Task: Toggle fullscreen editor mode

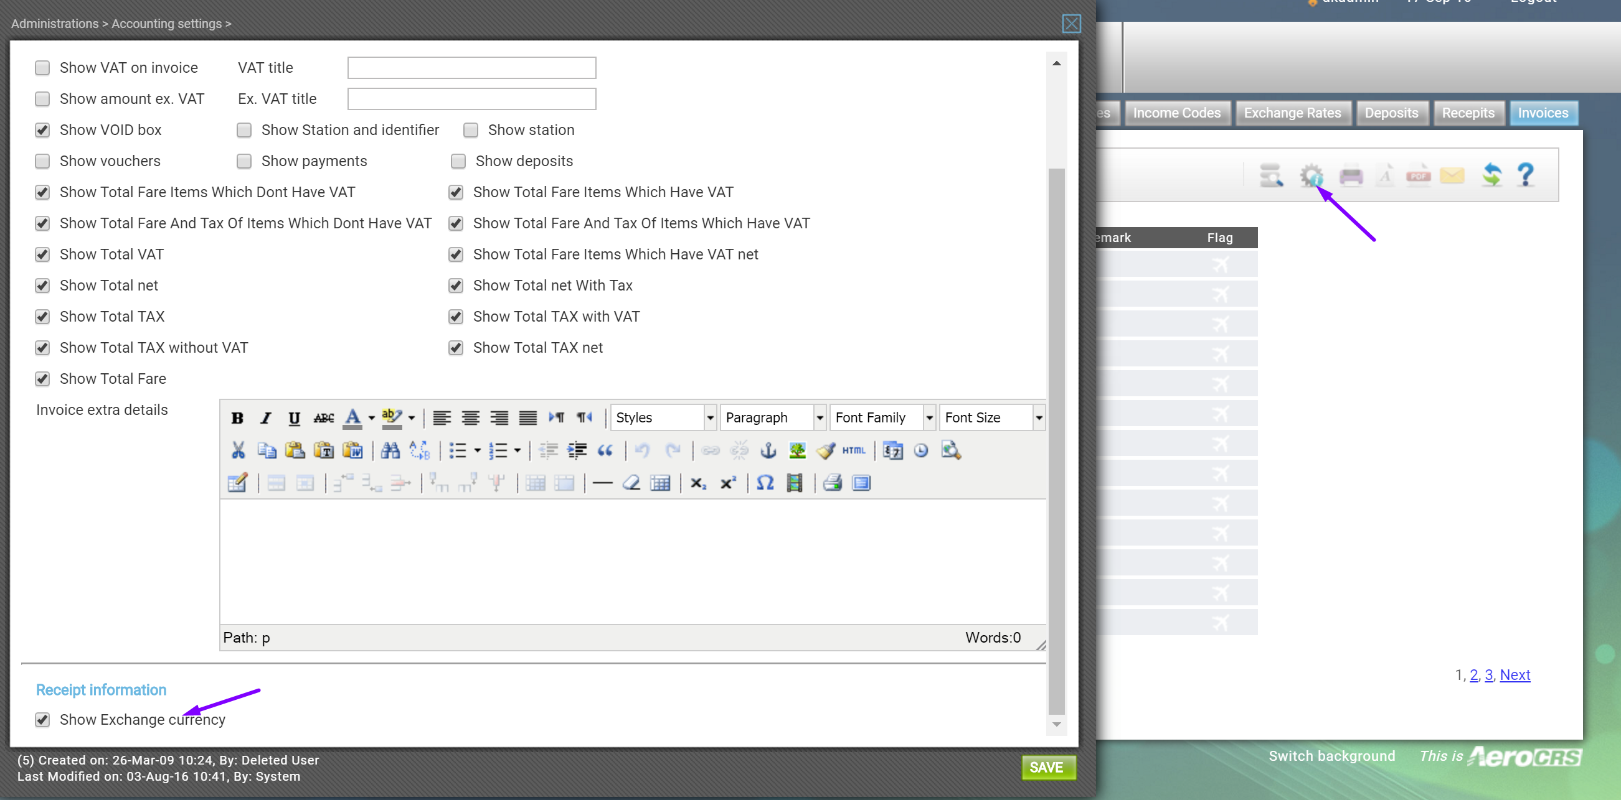Action: tap(861, 483)
